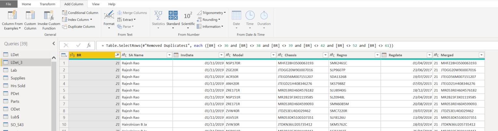This screenshot has width=498, height=131.
Task: Open the Scientific functions menu
Action: (188, 20)
